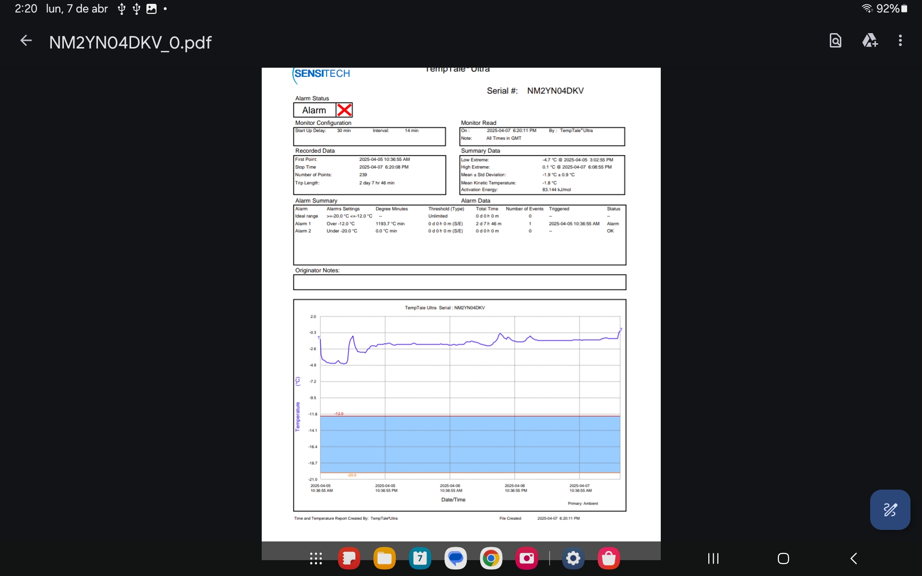Tap the chart title TempTale Ultra Serial
This screenshot has height=576, width=922.
(x=445, y=308)
